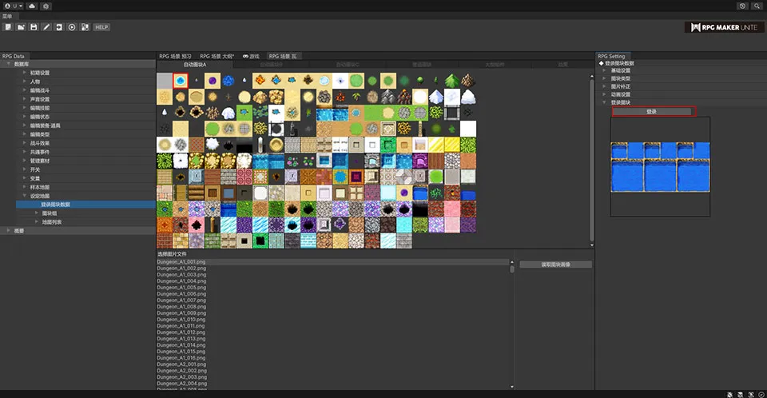
Task: Open the account dropdown labeled U
Action: coord(14,6)
